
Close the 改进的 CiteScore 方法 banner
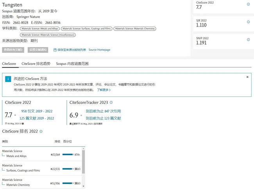click(247, 77)
